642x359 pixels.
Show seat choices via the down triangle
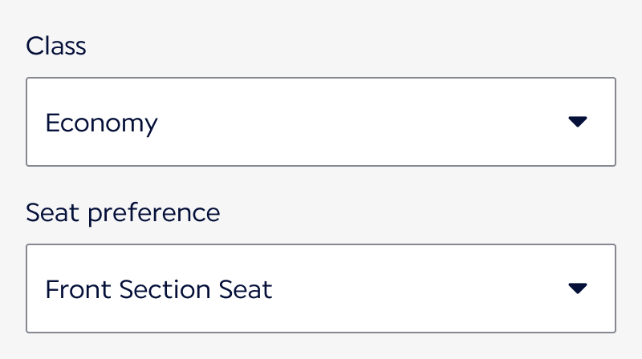[x=578, y=288]
